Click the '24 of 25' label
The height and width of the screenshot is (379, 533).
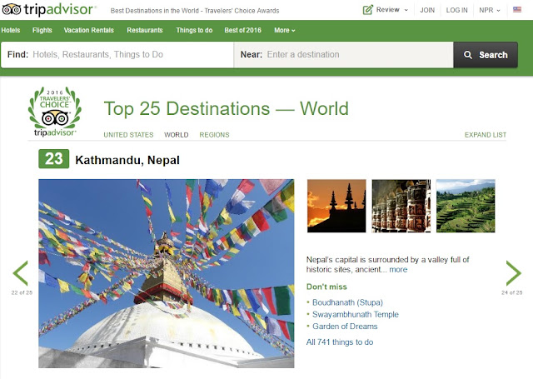click(x=511, y=292)
